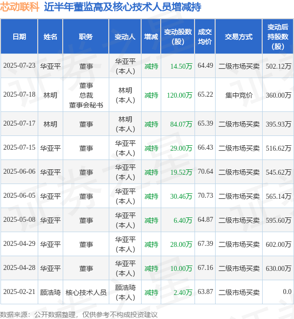Select the 成交均价 column header
Screen dimensions: 294x319
(x=205, y=37)
